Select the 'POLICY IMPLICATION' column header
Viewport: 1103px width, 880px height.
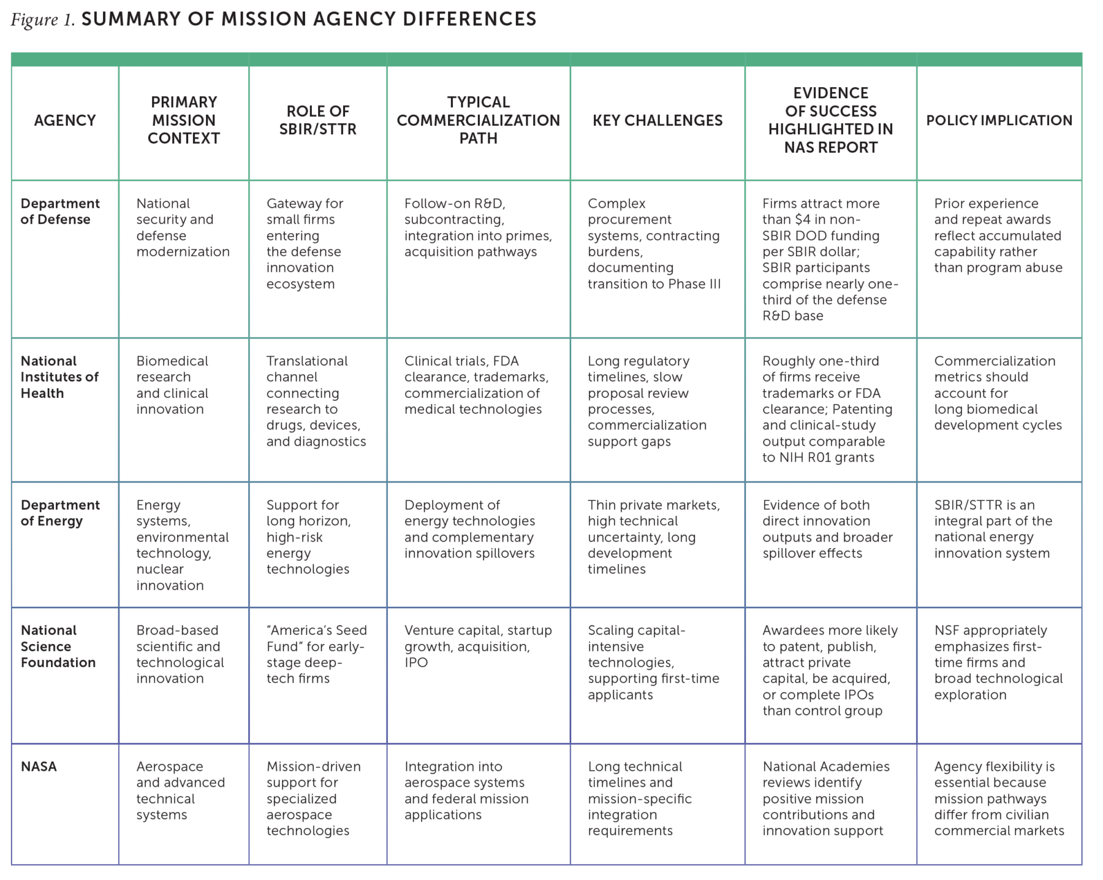click(999, 120)
